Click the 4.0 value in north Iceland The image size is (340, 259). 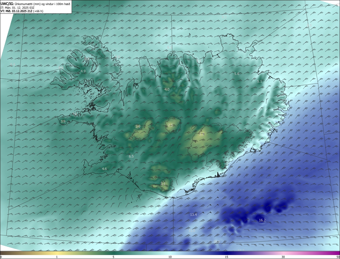tap(167, 90)
